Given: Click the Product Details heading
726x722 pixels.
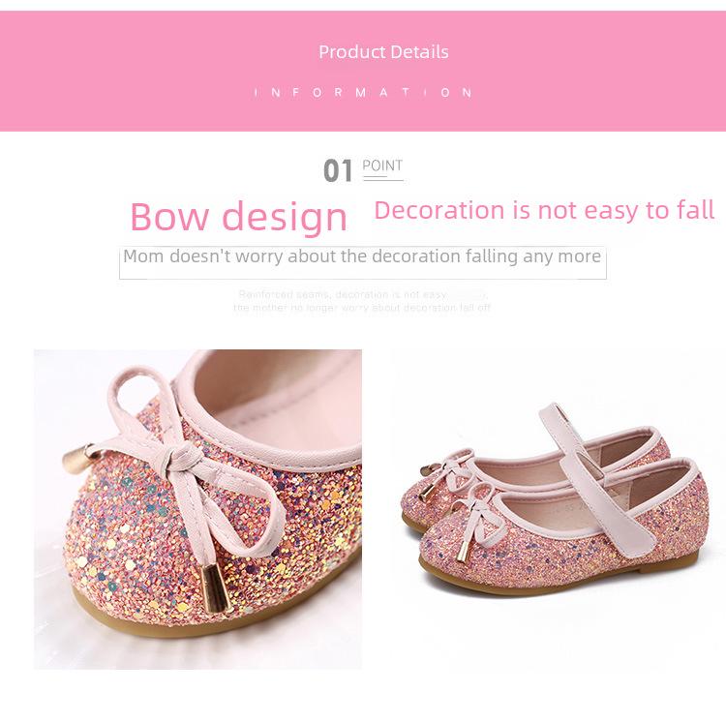Looking at the screenshot, I should [383, 52].
